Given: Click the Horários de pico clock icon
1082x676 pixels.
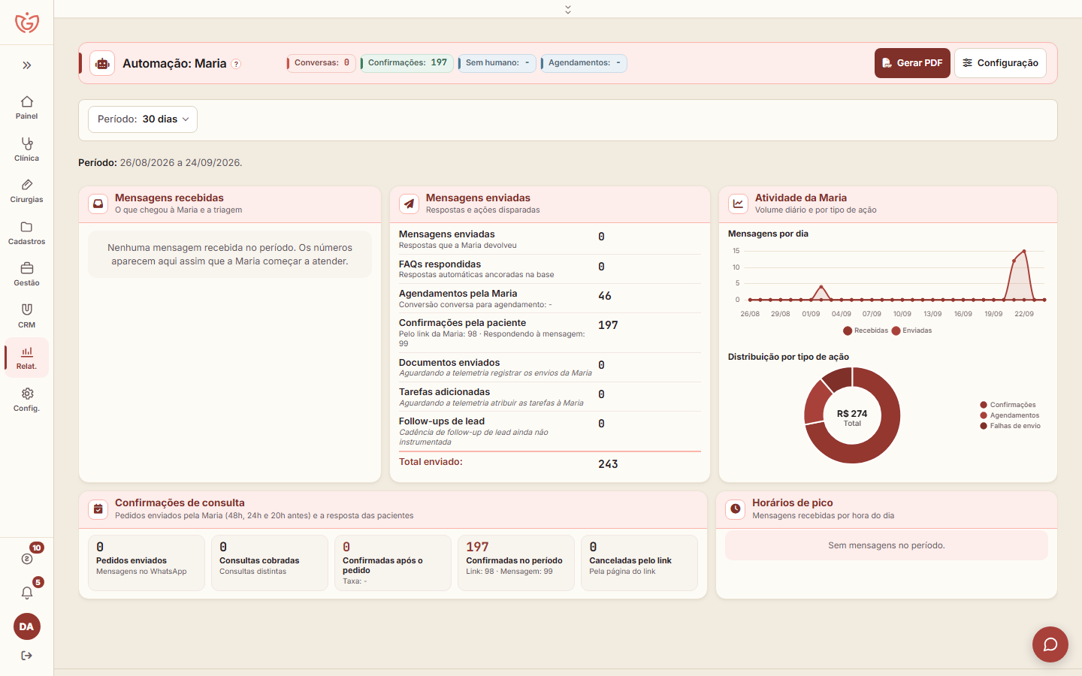Looking at the screenshot, I should pyautogui.click(x=736, y=509).
